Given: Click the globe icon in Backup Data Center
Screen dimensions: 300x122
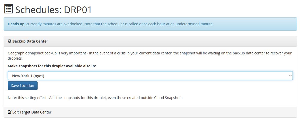Looking at the screenshot, I should [9, 41].
